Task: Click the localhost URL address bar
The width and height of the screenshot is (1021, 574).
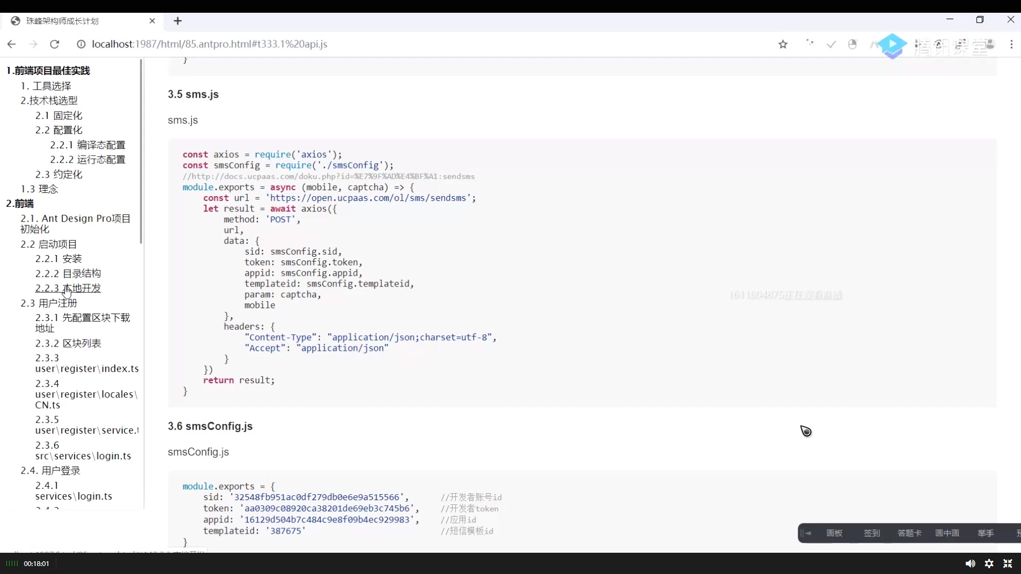Action: 210,44
